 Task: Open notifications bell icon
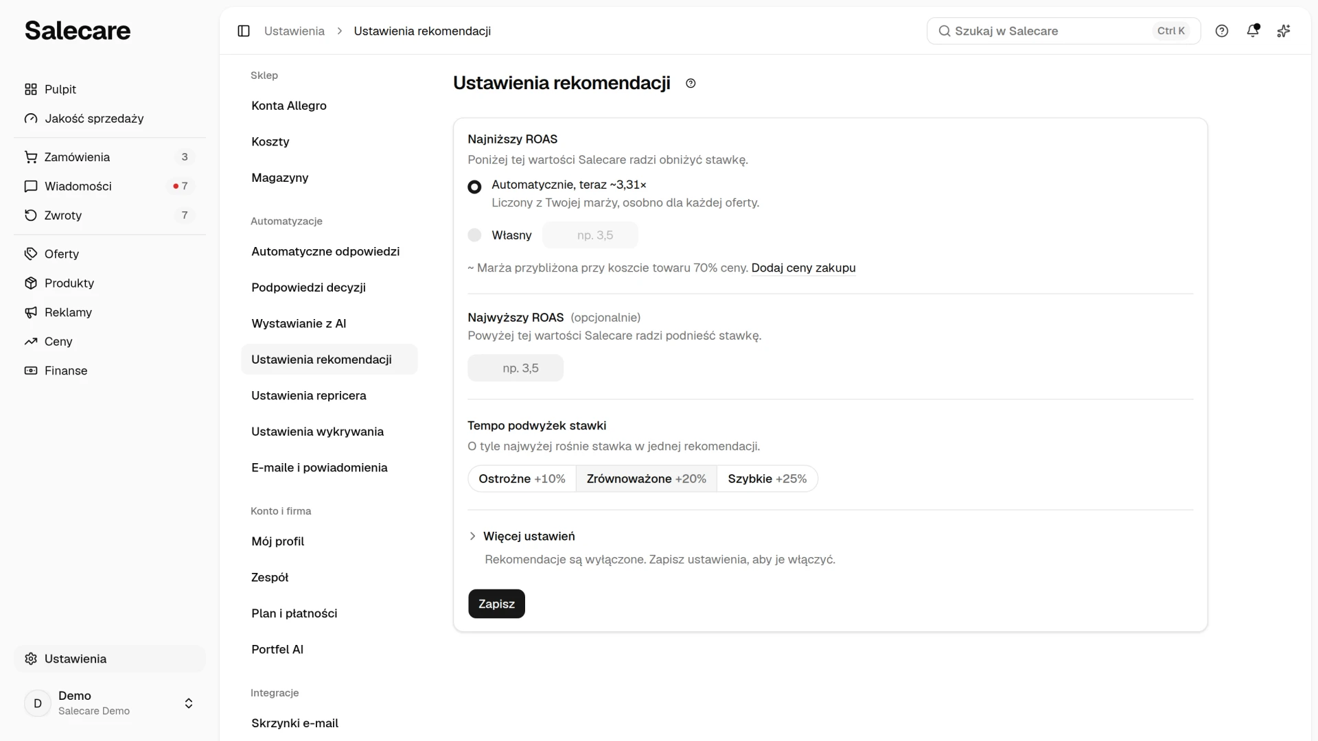coord(1253,31)
